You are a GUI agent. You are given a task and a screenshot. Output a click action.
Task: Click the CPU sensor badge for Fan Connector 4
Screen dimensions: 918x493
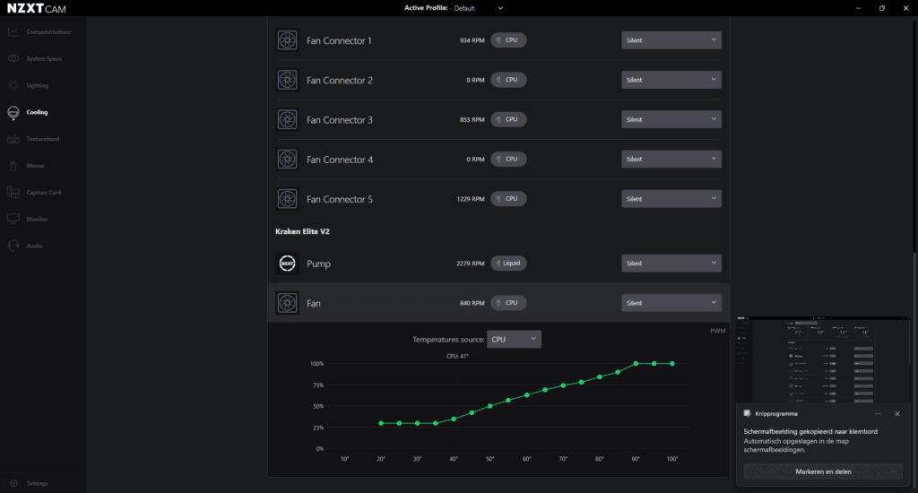pos(508,159)
